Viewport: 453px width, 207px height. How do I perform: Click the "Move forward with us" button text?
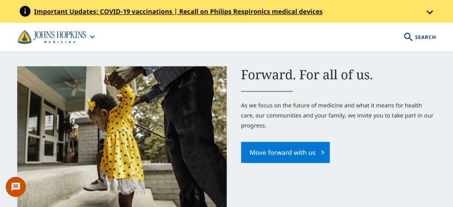tap(282, 153)
